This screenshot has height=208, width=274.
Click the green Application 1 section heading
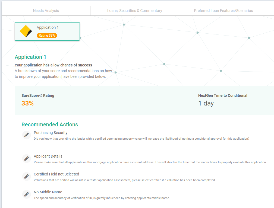[30, 57]
